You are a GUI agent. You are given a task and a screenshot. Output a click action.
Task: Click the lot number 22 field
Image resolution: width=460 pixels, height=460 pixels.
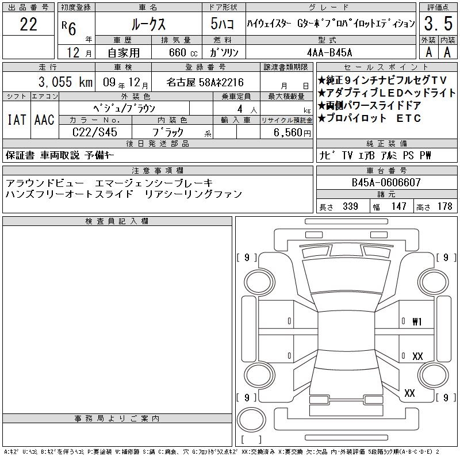(x=28, y=24)
